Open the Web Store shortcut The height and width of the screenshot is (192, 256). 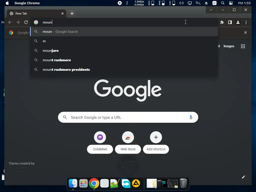128,142
